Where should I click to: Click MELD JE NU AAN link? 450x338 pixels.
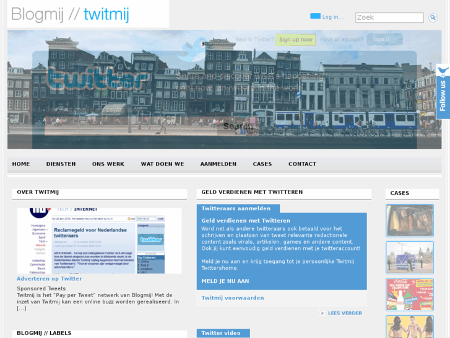225,281
